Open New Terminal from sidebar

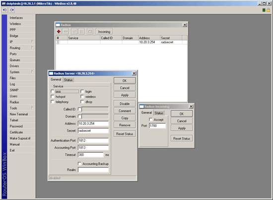[x=21, y=114]
